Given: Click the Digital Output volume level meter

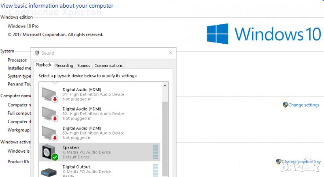Looking at the screenshot, I should click(x=156, y=170).
